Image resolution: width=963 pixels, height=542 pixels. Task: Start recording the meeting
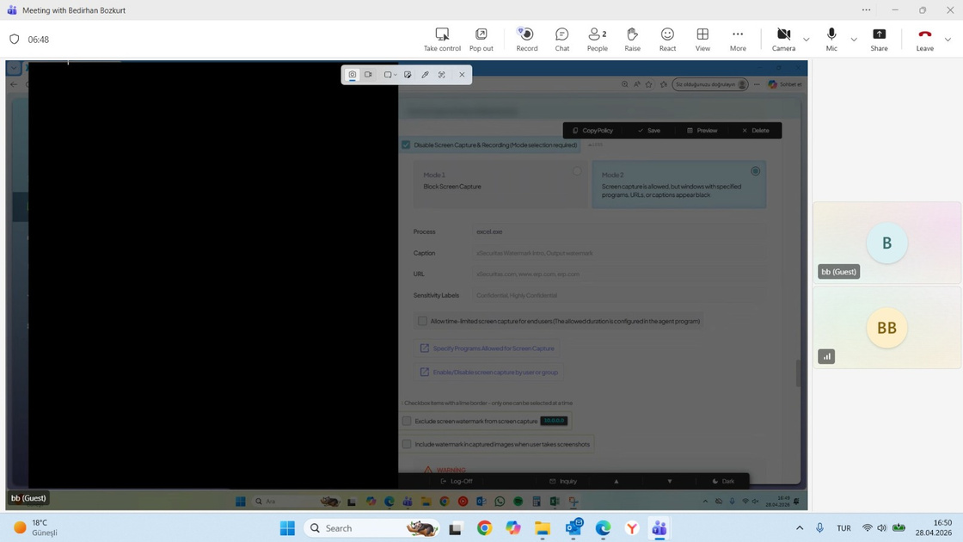(x=526, y=40)
